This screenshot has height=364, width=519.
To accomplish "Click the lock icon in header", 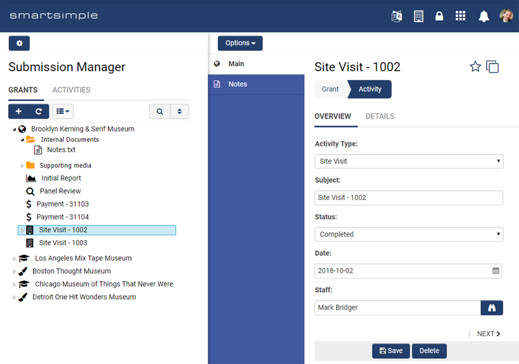I will [x=439, y=16].
